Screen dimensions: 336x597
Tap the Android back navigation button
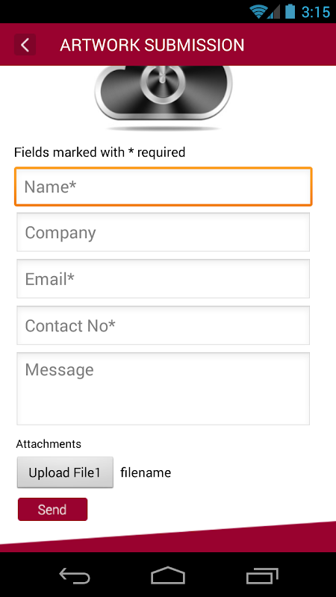(x=75, y=575)
